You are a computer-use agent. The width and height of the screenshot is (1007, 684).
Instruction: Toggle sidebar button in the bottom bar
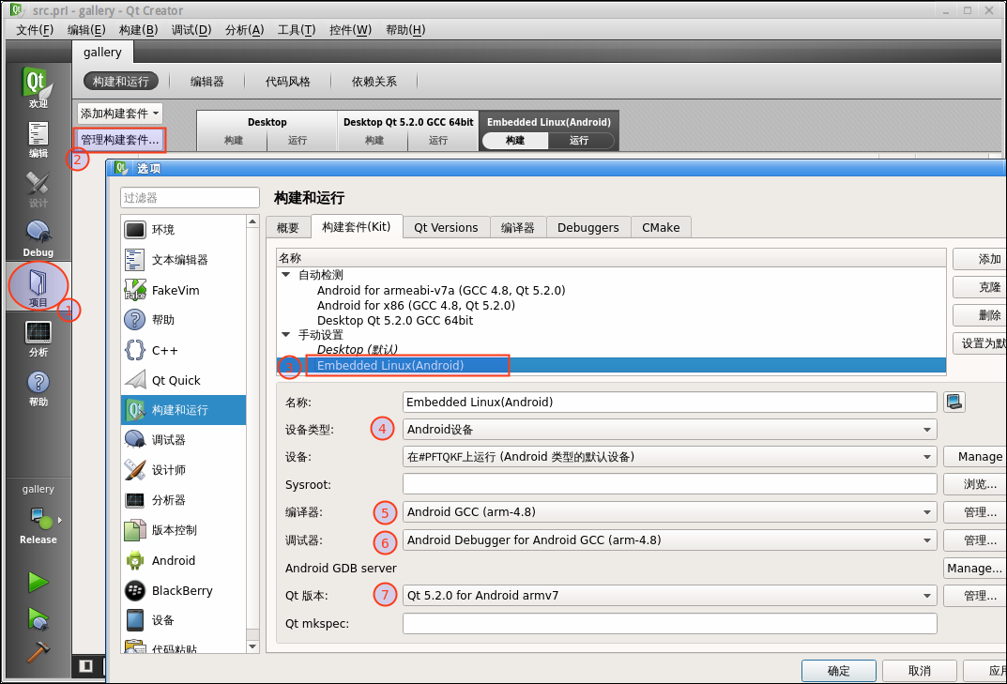pyautogui.click(x=86, y=666)
